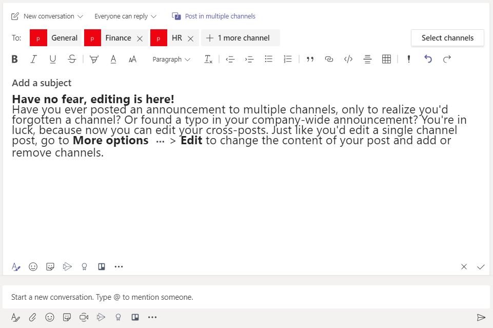Click the Select channels button
Screen dimensions: 493x328
tap(447, 37)
